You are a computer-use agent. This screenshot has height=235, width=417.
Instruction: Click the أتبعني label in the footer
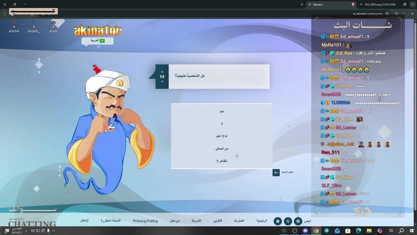pos(308,221)
